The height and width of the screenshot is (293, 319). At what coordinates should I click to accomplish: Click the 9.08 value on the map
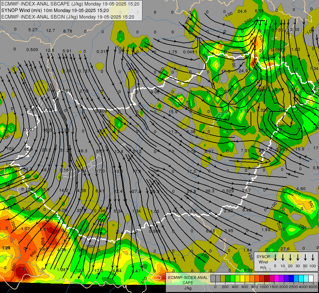pyautogui.click(x=155, y=92)
